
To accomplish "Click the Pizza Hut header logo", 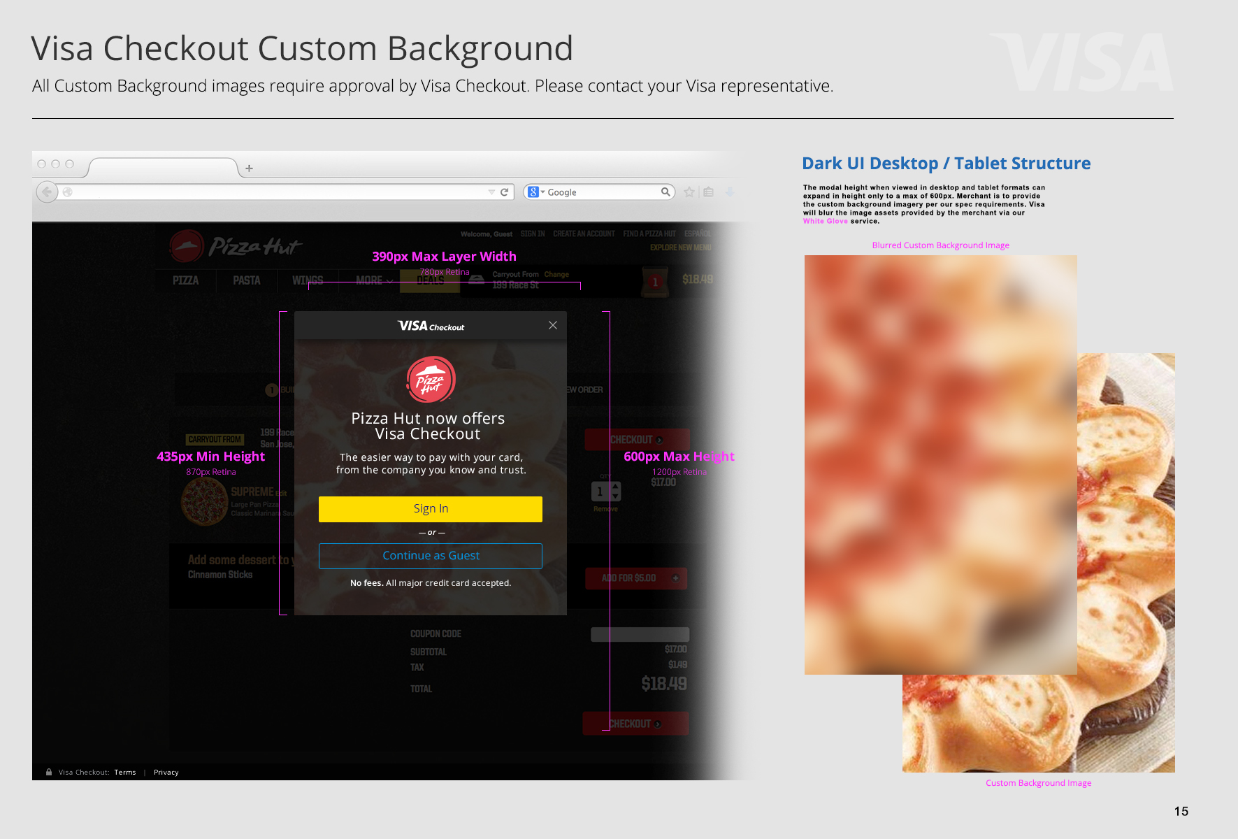I will tap(236, 246).
